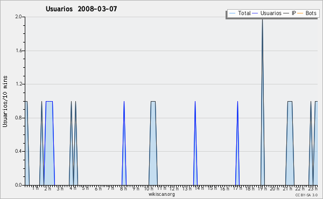This screenshot has width=323, height=199.
Task: Click the 2.0 y-axis value
Action: click(18, 17)
